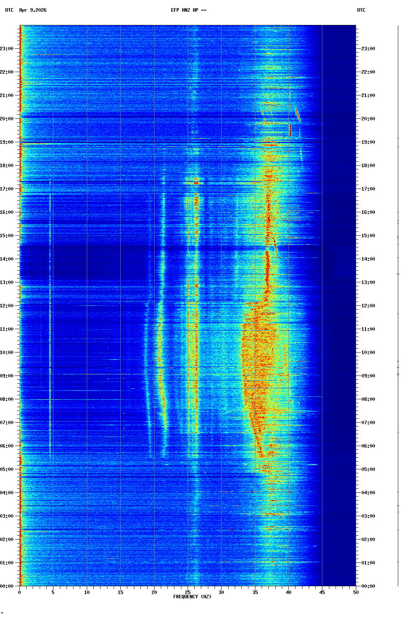Click the FREQUENCY (HZ) axis label
The width and height of the screenshot is (415, 617).
pos(192,597)
